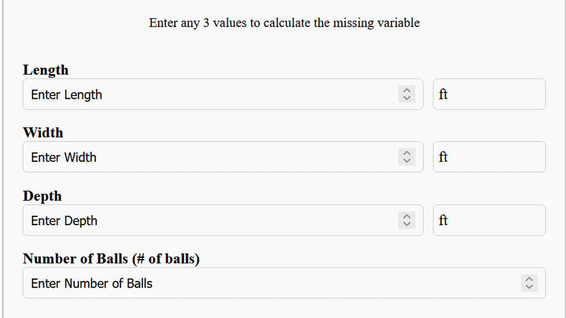Select the Width field heading

(43, 133)
